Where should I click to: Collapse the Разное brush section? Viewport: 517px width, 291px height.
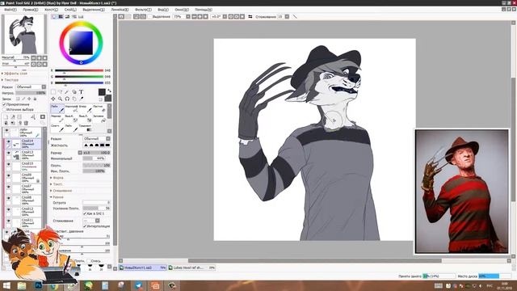click(57, 197)
